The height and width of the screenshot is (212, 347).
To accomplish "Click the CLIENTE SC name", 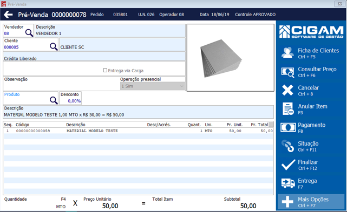I will tap(72, 47).
